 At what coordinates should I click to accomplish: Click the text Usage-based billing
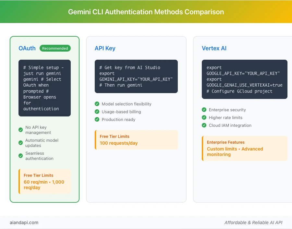pos(121,112)
